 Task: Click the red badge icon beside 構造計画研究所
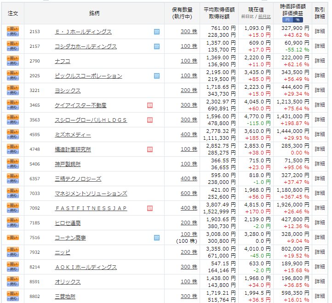pyautogui.click(x=150, y=149)
